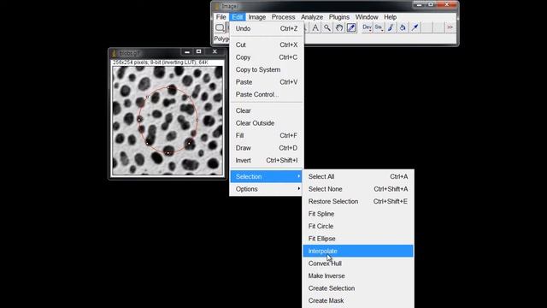Select the Paintbrush tool
The image size is (547, 308).
pos(391,27)
